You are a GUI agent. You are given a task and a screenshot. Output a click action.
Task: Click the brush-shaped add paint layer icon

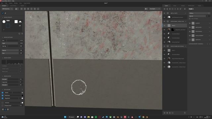[x=167, y=9]
